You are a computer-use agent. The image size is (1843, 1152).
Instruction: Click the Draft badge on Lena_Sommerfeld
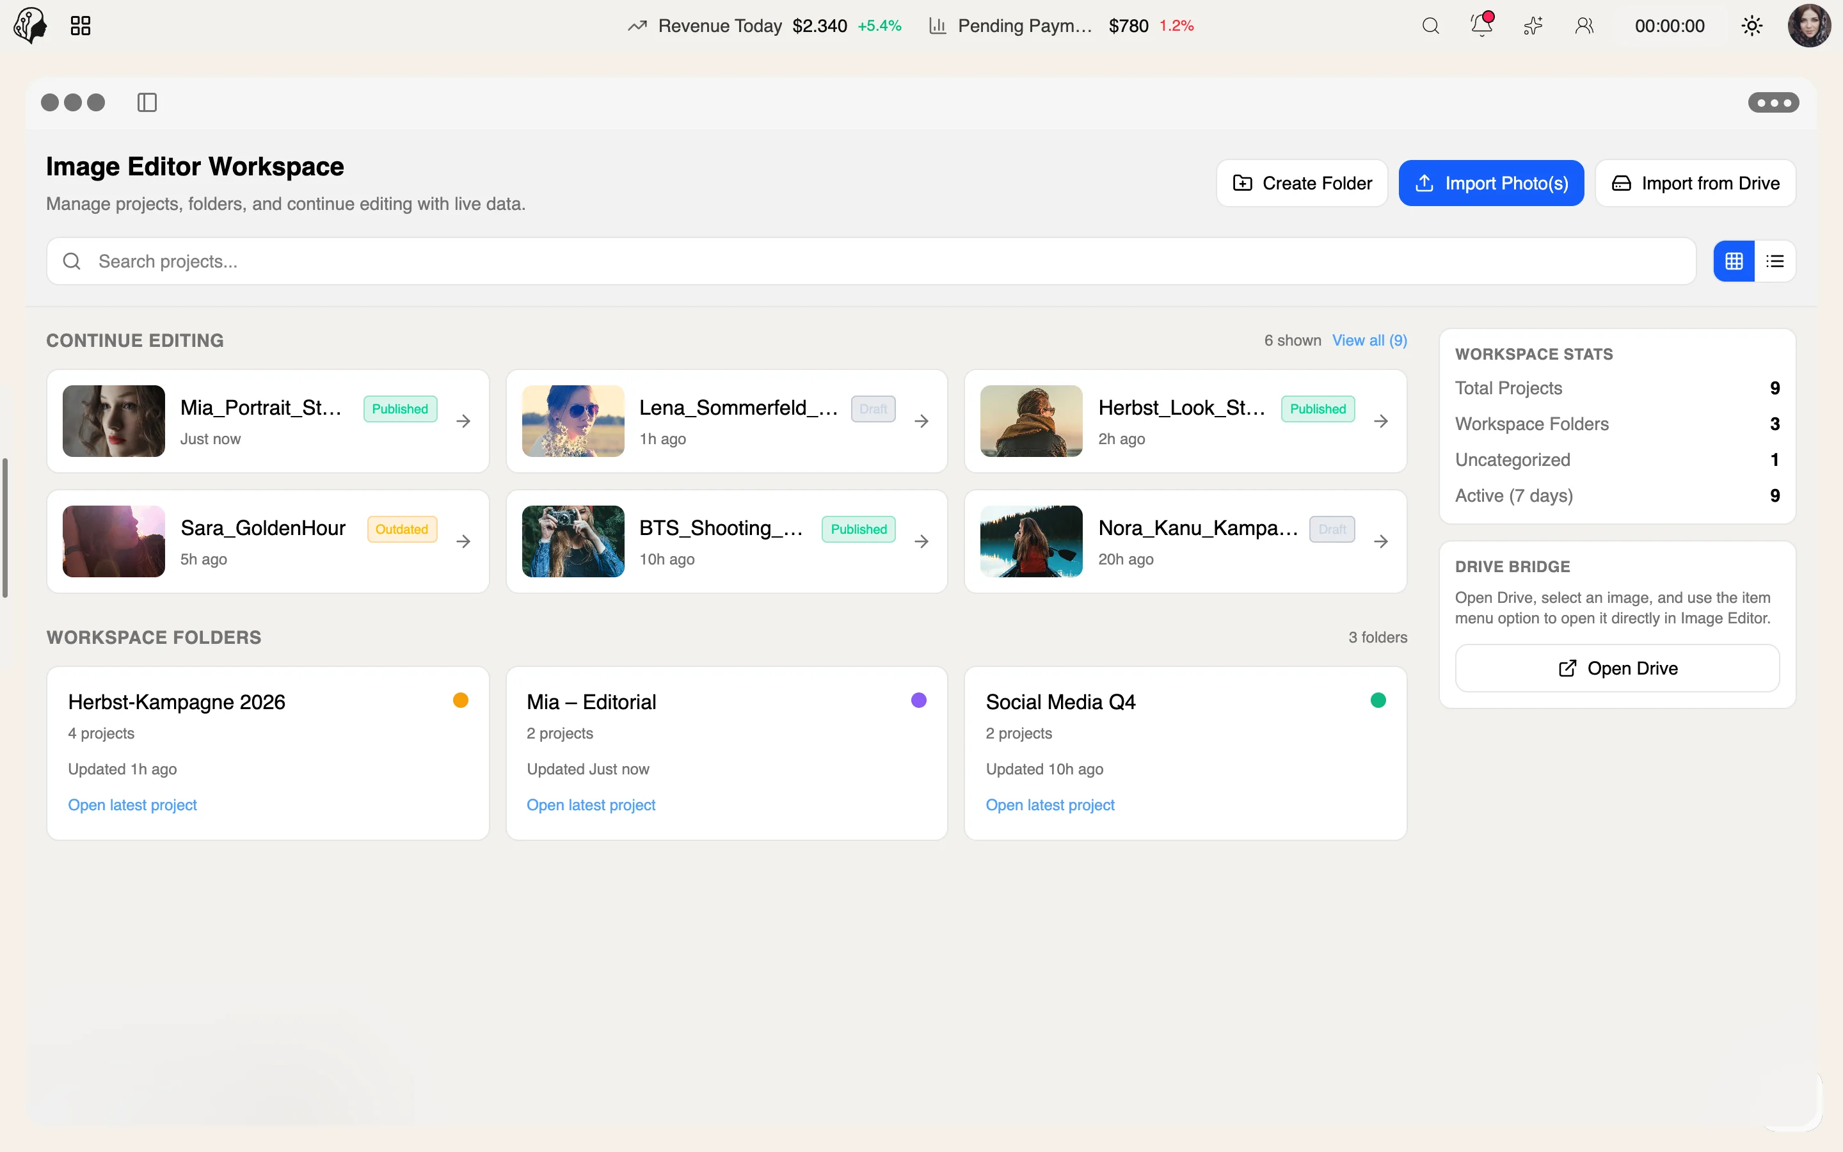point(873,408)
